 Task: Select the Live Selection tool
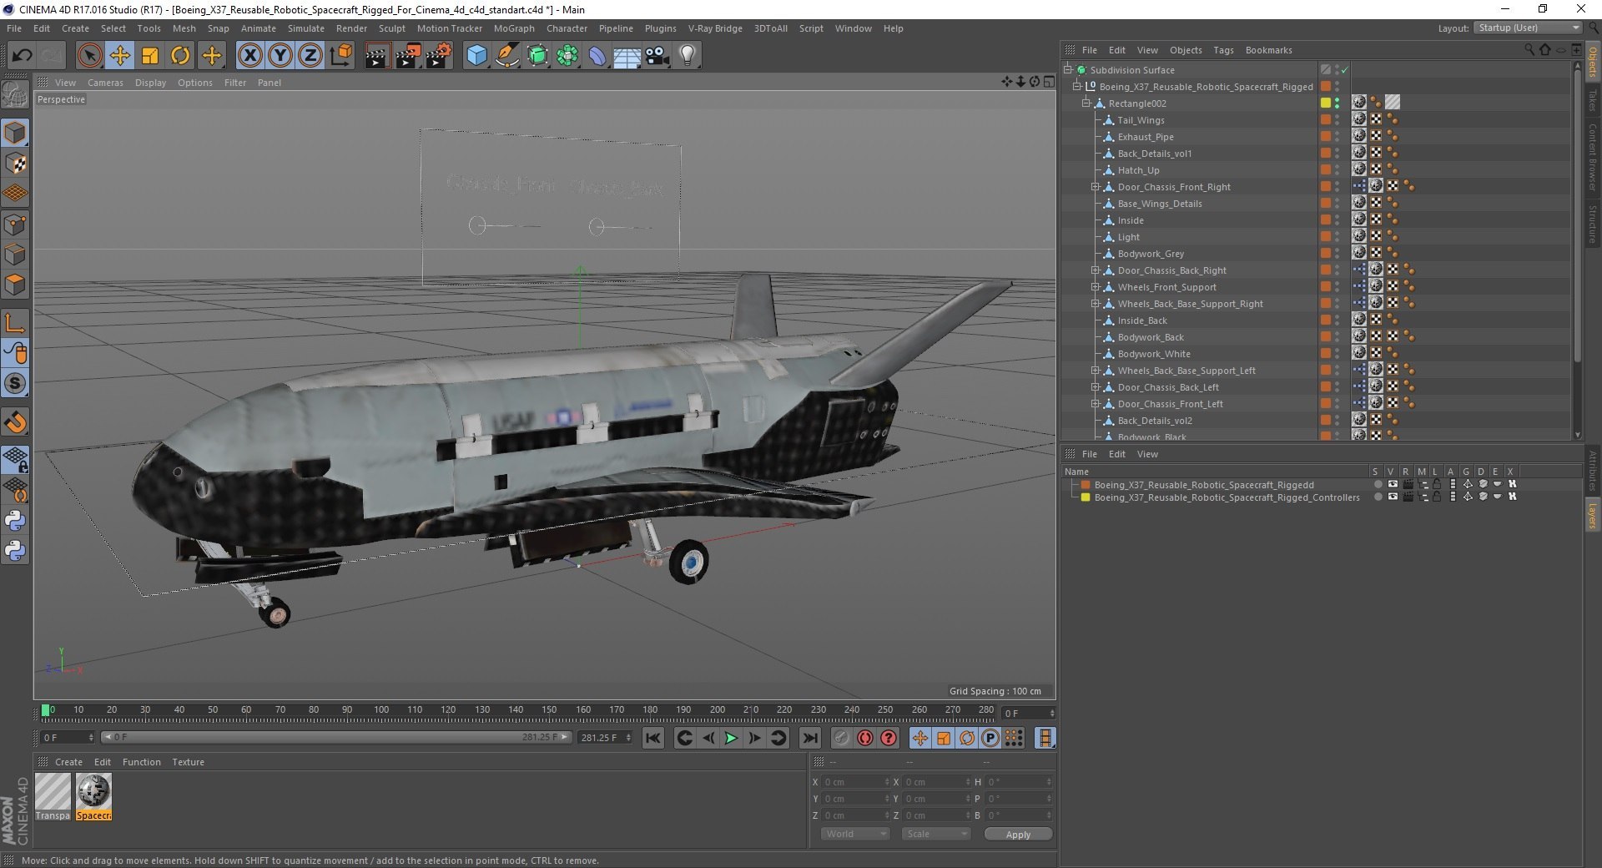[x=89, y=56]
